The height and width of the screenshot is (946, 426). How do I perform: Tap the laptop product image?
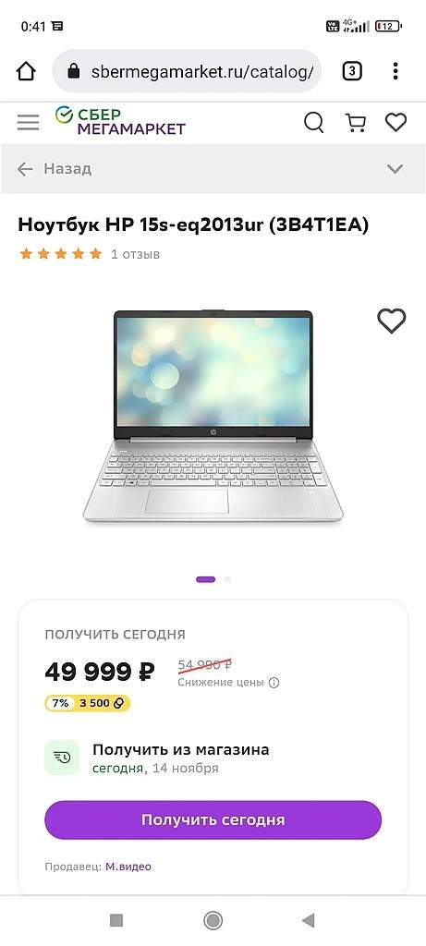tap(213, 417)
